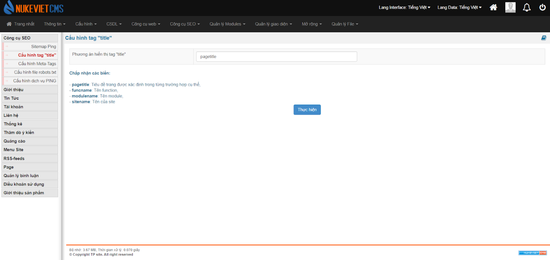Open Quản lý bình luận in sidebar
550x260 pixels.
30,176
